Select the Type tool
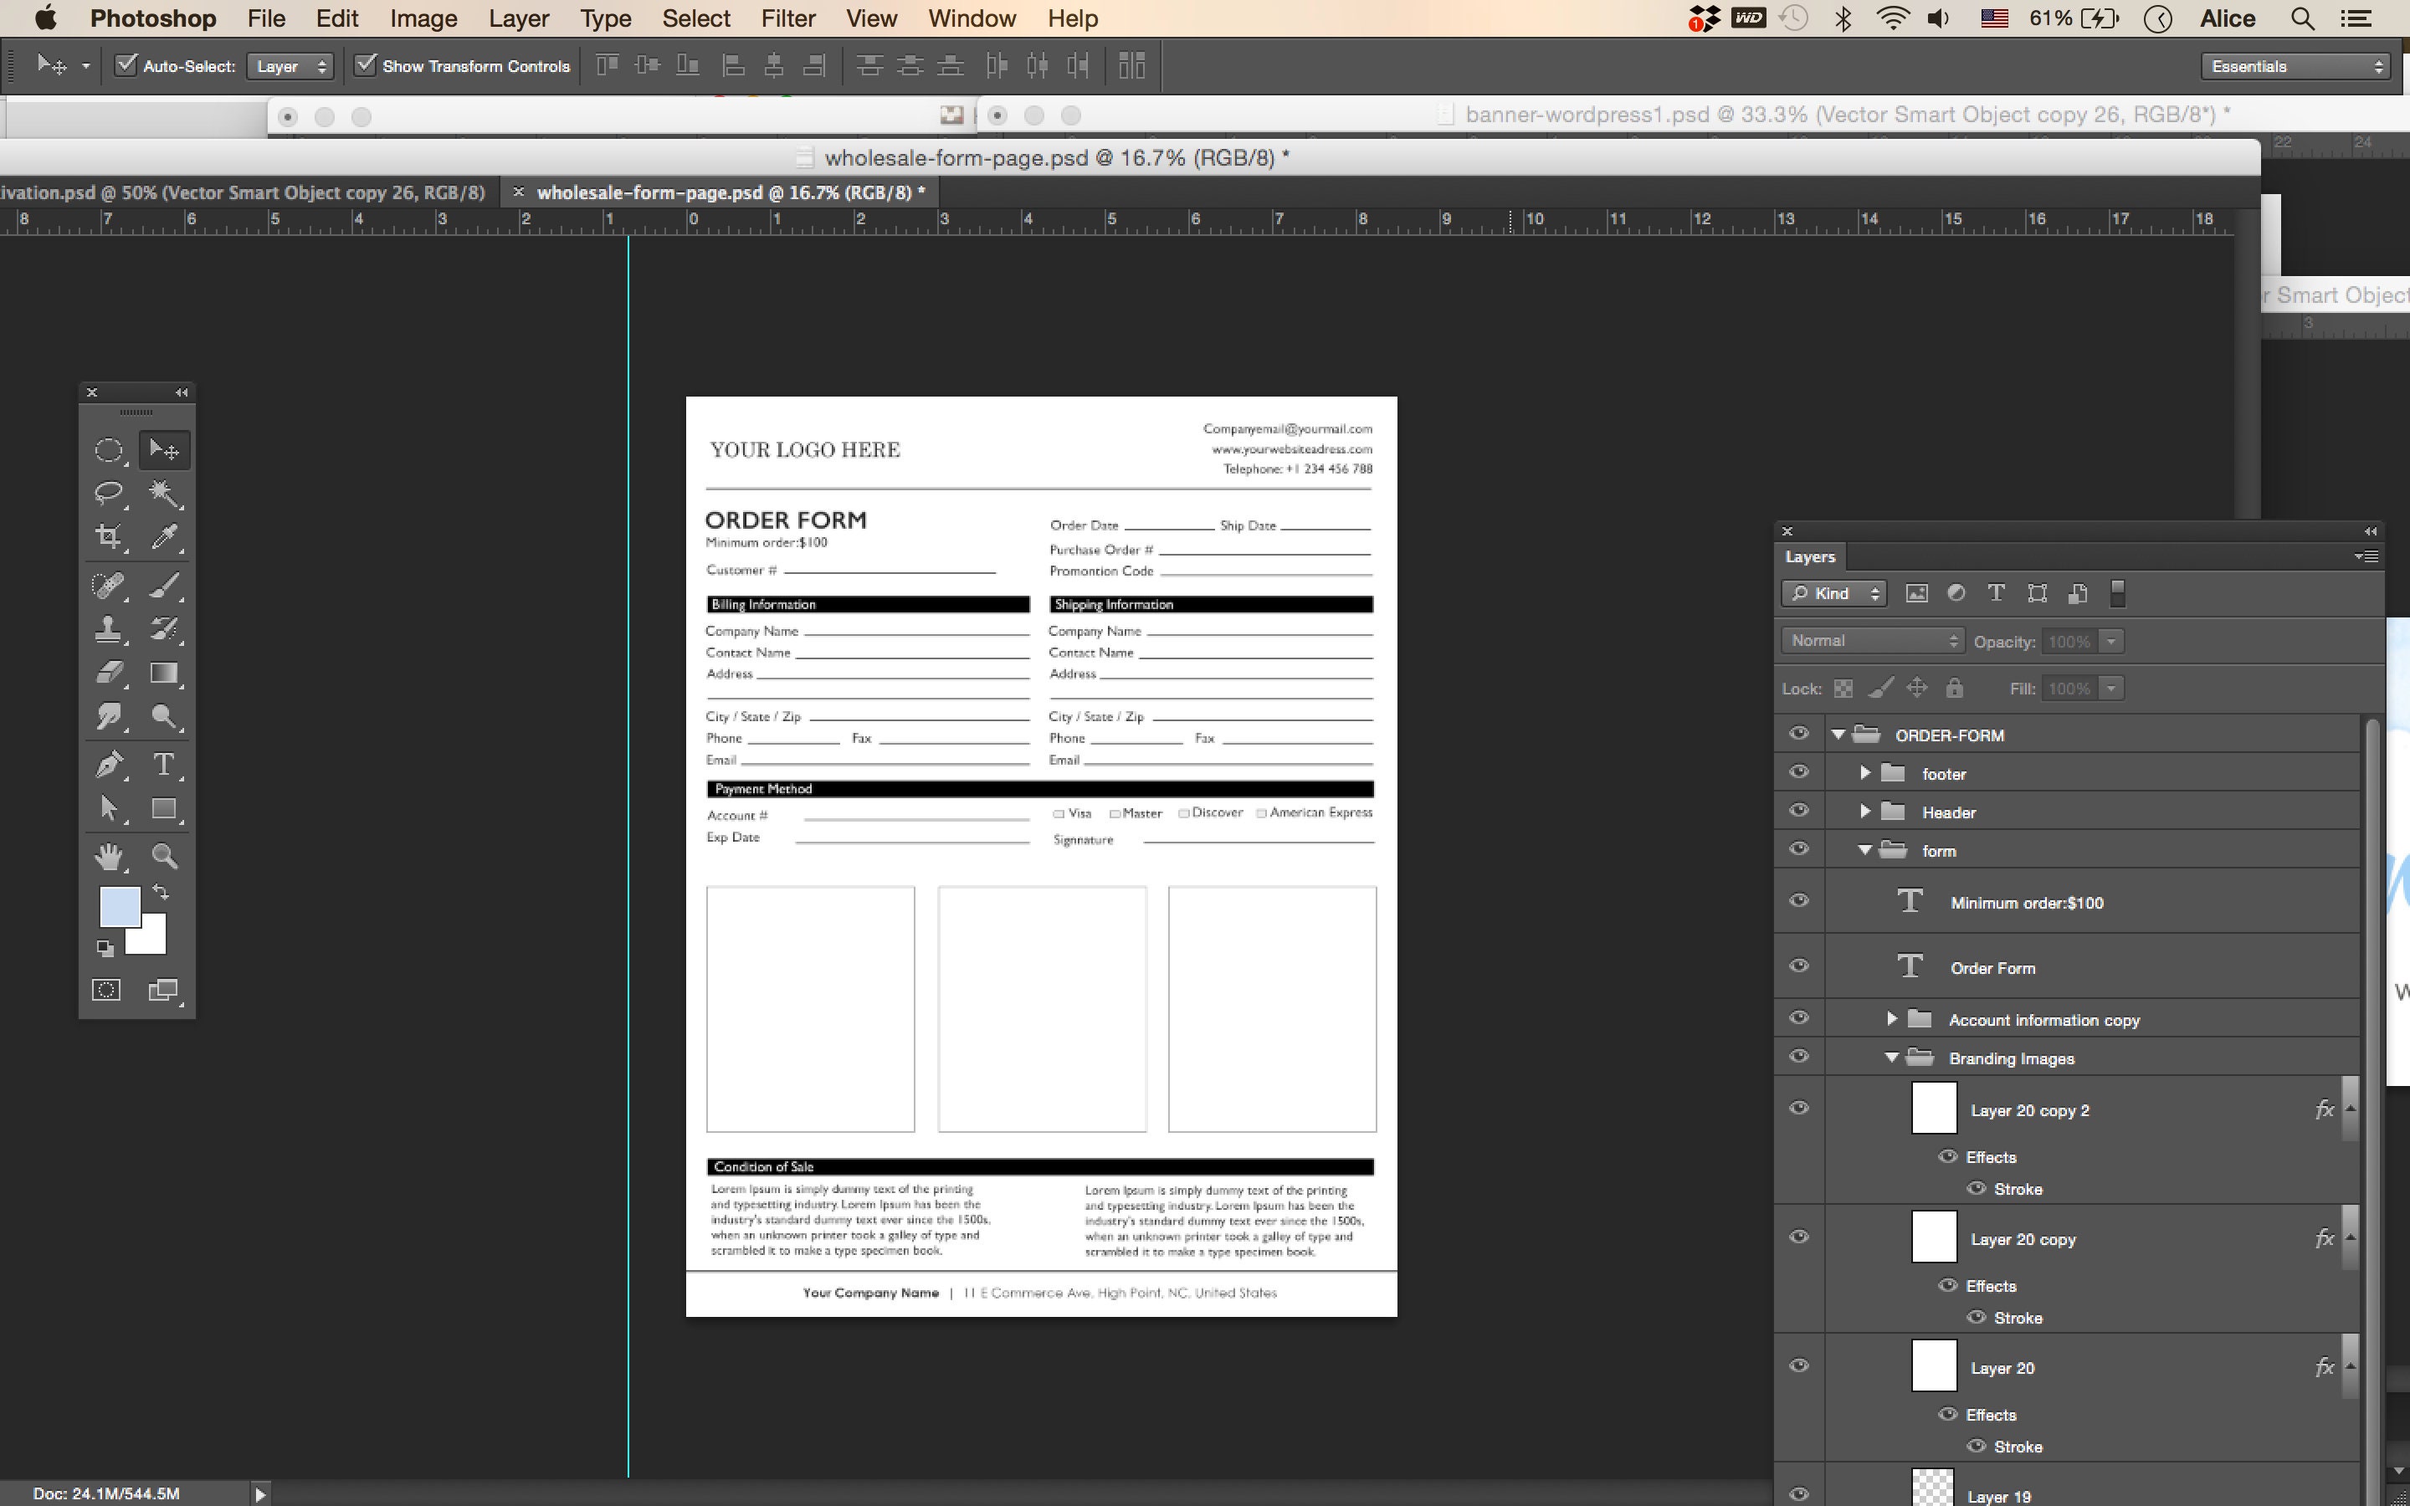Viewport: 2410px width, 1506px height. point(163,764)
